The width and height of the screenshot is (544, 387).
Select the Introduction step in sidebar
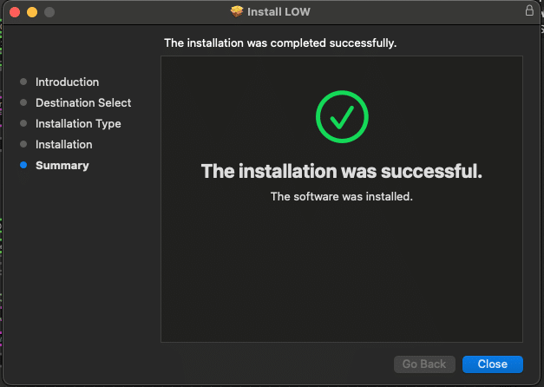(x=67, y=82)
